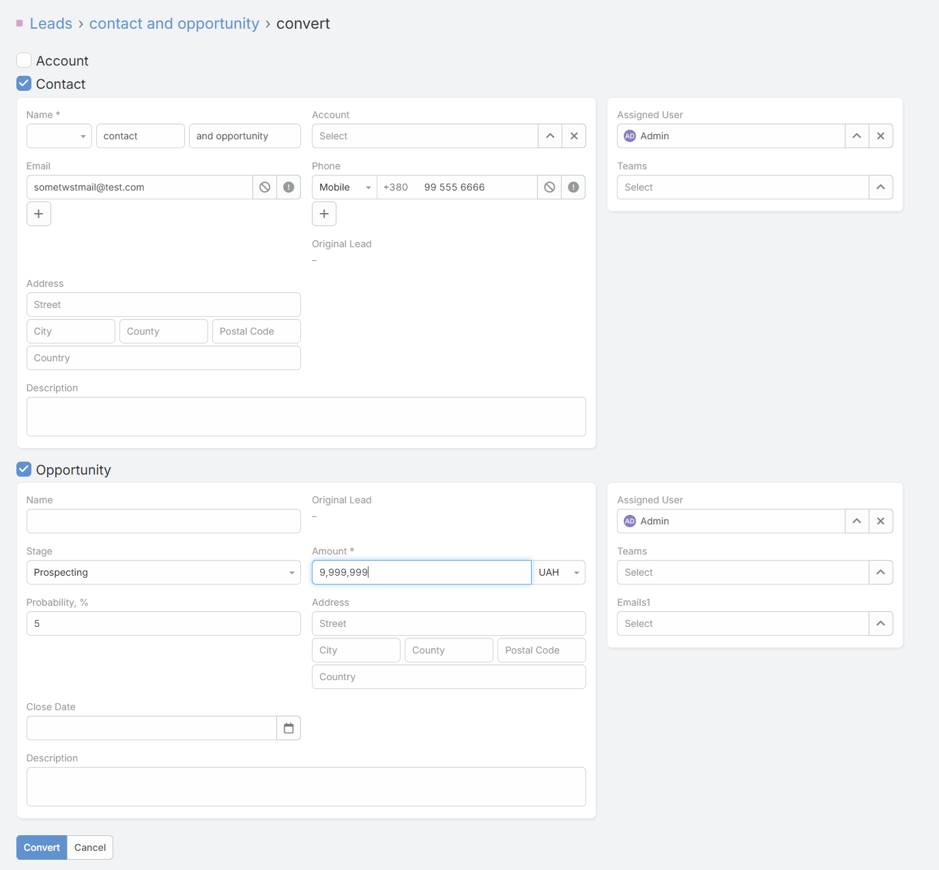
Task: Click the email invalid exclamation icon
Action: click(x=289, y=187)
